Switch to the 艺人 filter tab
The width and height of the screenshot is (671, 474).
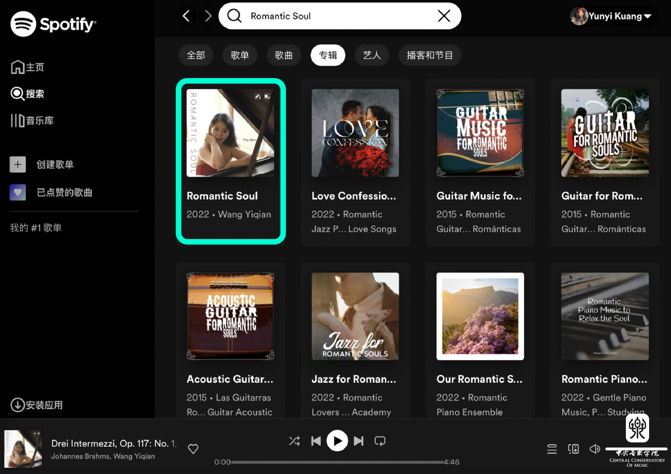point(372,55)
